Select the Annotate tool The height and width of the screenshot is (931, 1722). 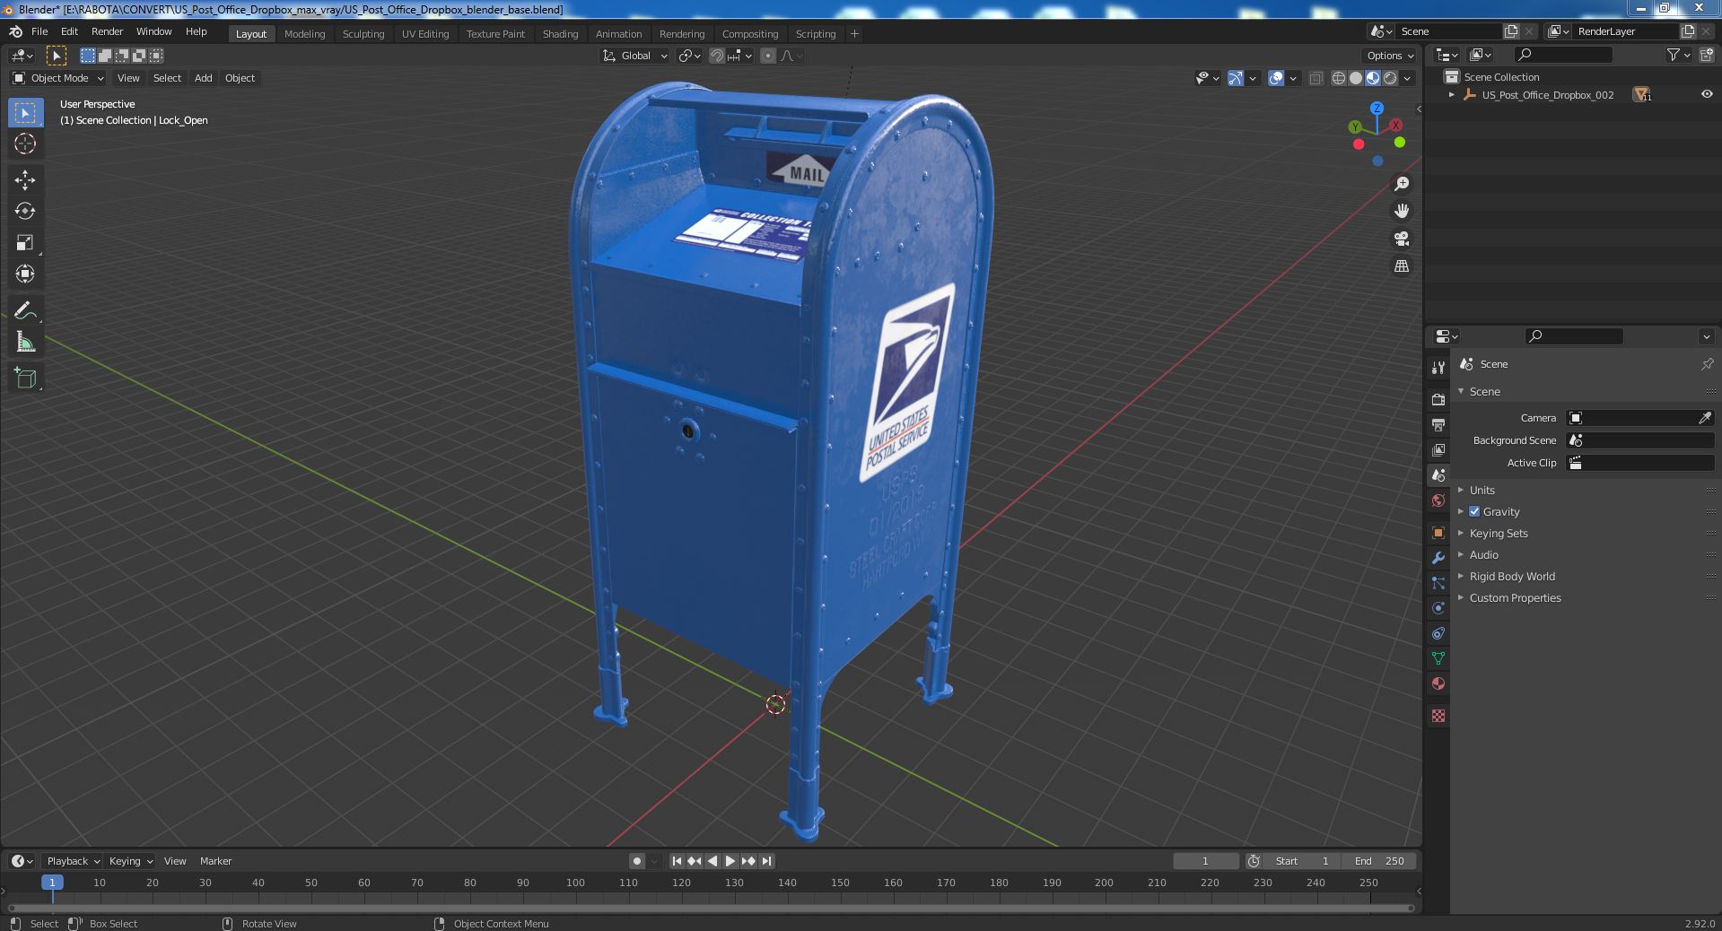point(25,311)
